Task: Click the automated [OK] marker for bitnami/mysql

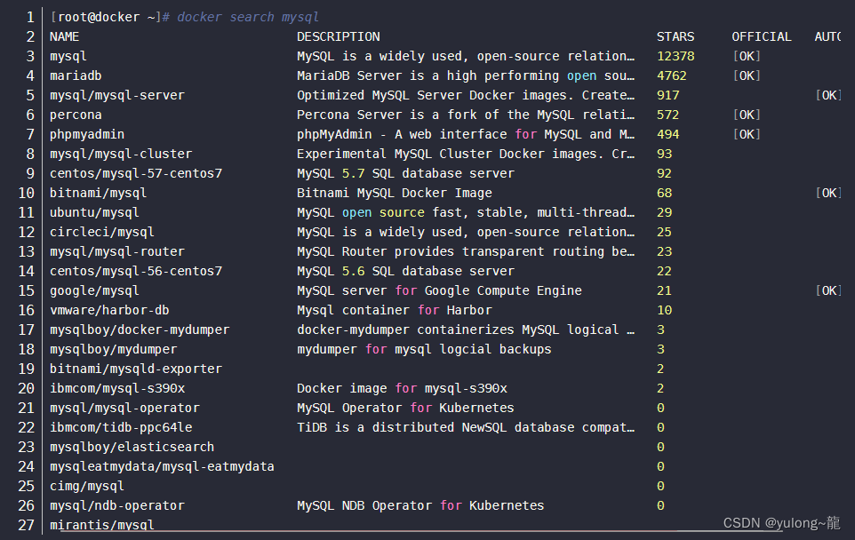Action: click(x=828, y=193)
